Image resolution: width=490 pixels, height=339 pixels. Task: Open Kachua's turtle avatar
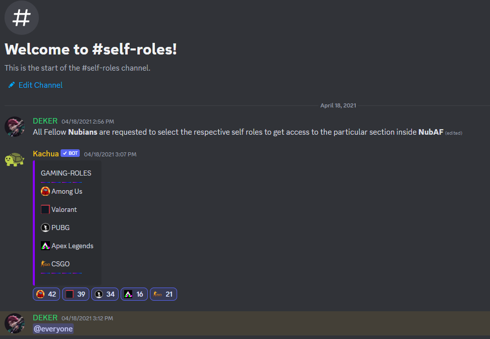(15, 159)
